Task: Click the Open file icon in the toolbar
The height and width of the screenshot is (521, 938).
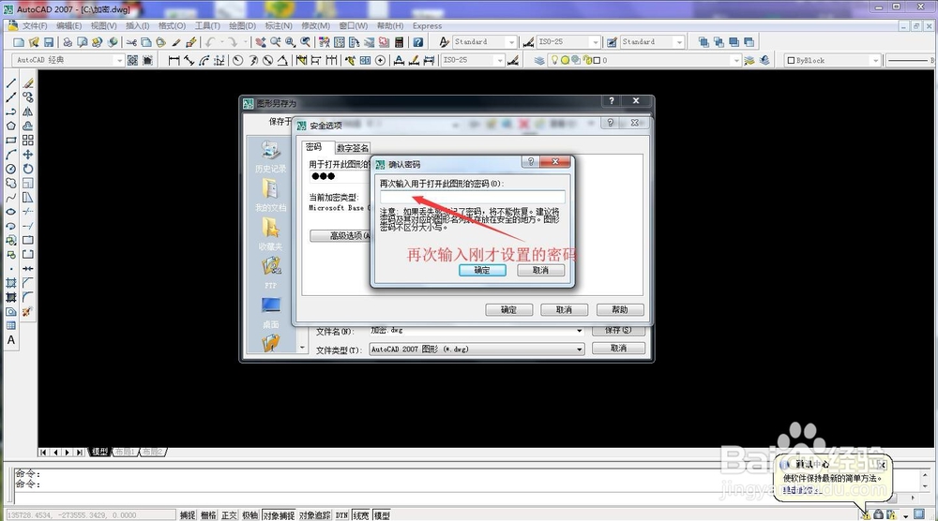Action: point(34,42)
